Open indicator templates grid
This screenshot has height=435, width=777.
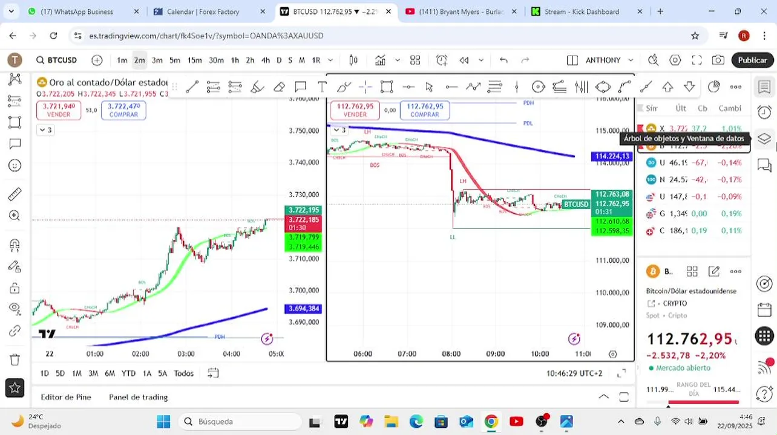pos(415,60)
